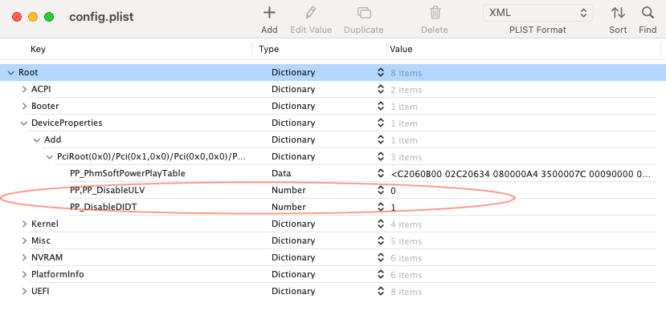Expand the UEFI dictionary
This screenshot has width=666, height=335.
[x=24, y=292]
